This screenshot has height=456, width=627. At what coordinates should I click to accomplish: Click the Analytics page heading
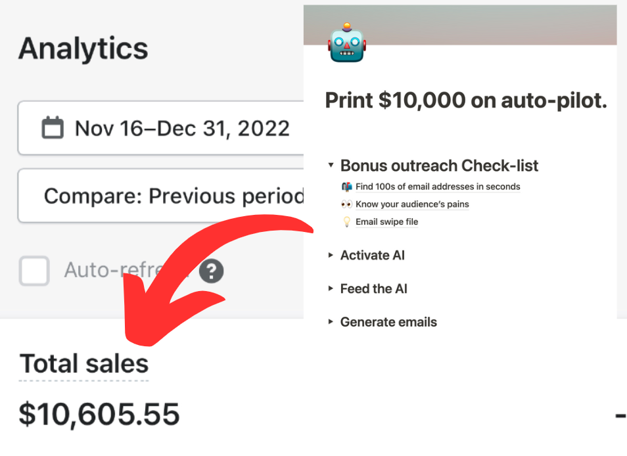click(x=83, y=47)
